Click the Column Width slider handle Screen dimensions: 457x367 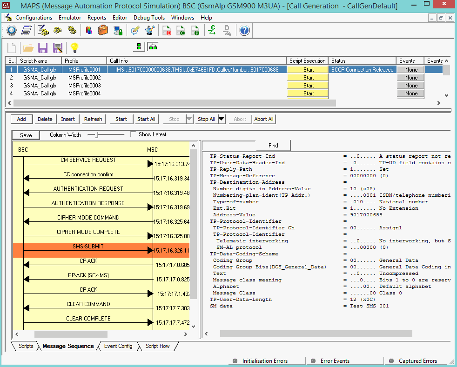(x=98, y=134)
